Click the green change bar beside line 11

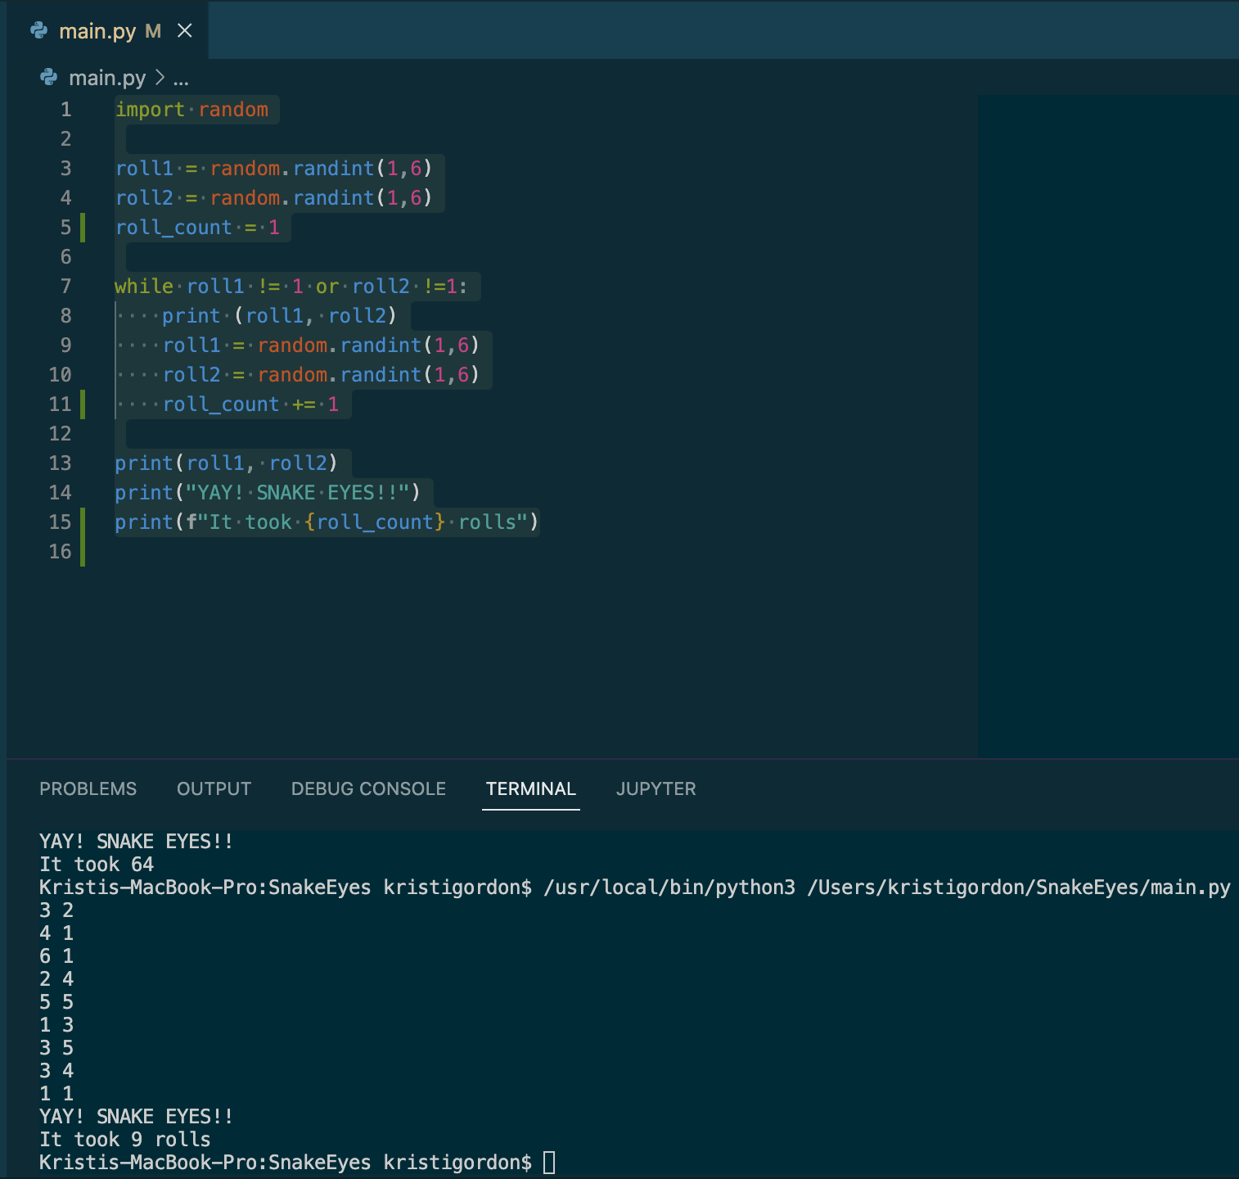[x=83, y=404]
